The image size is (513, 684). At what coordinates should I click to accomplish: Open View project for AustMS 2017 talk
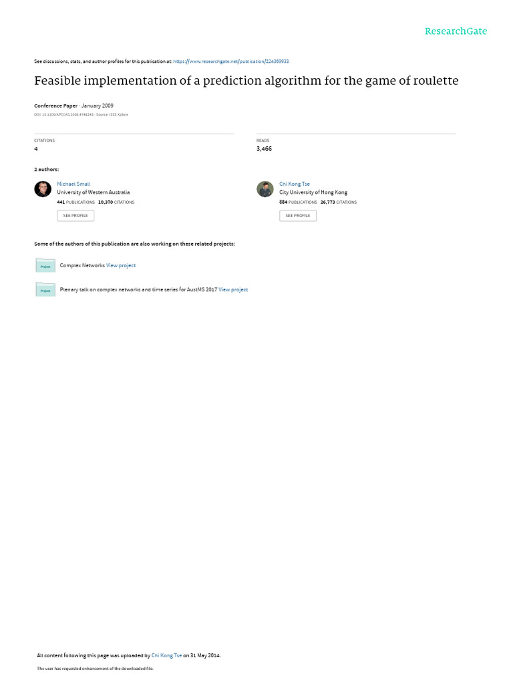coord(233,289)
